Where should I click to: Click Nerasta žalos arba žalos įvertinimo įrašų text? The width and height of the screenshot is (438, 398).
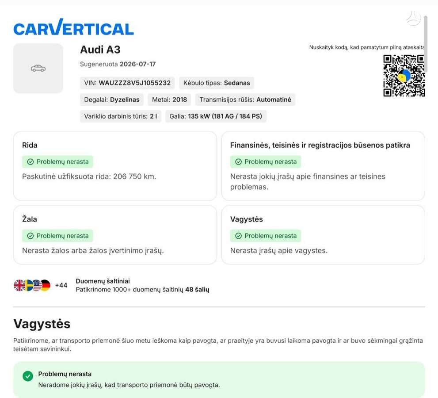tap(93, 251)
